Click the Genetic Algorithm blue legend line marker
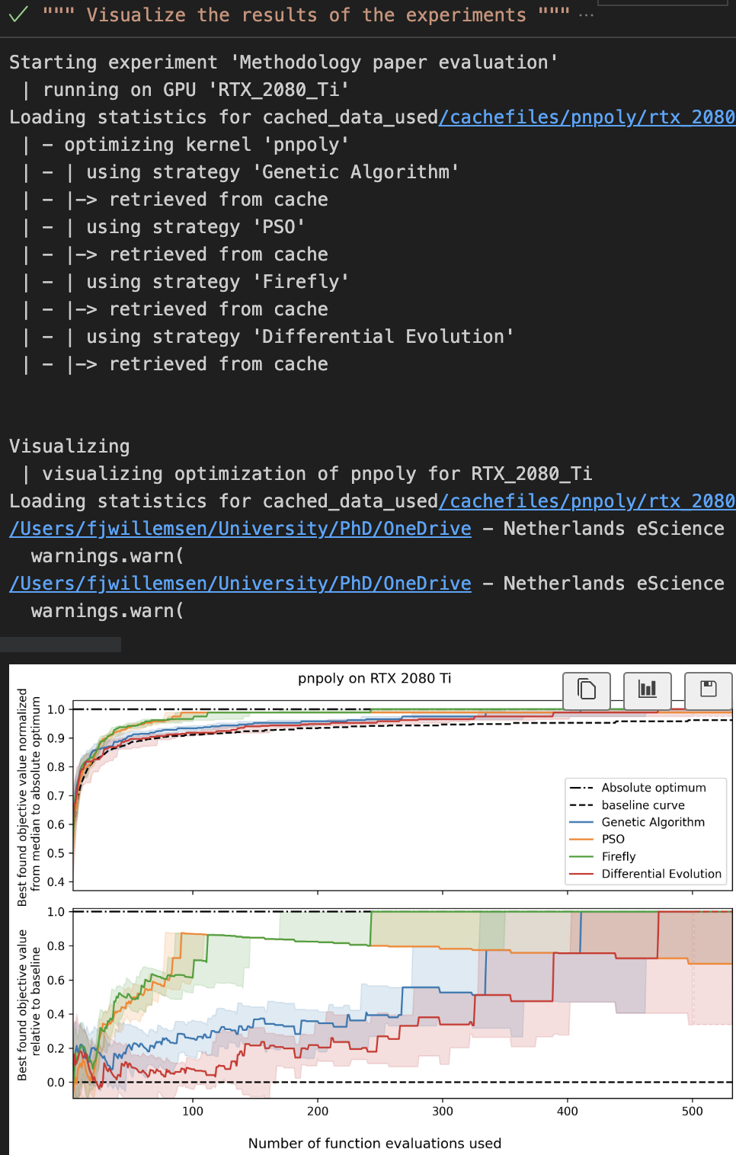Viewport: 736px width, 1155px height. coord(579,822)
